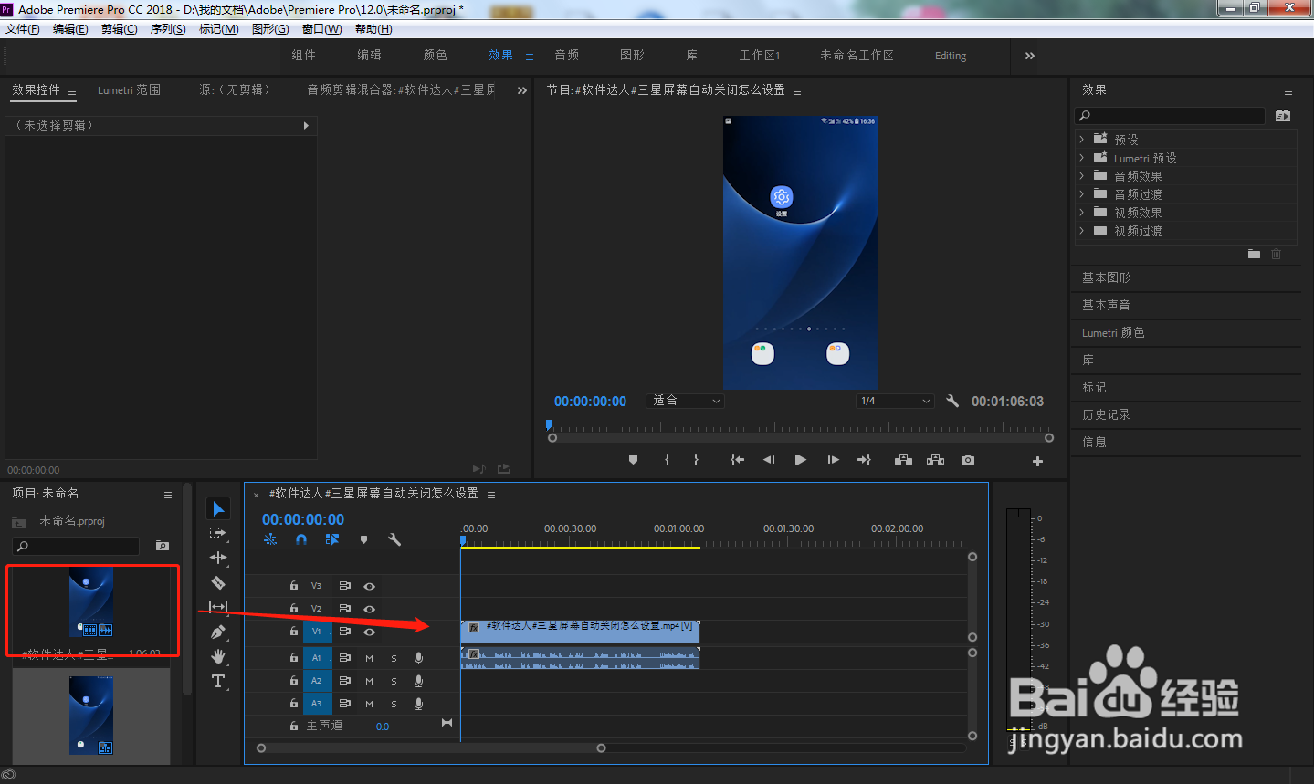Show overflow workspaces chevron
Viewport: 1314px width, 784px height.
[x=1030, y=56]
